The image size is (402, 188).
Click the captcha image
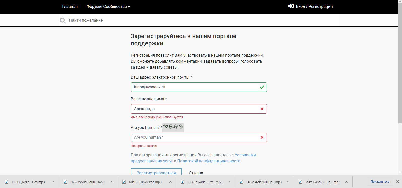coord(173,127)
